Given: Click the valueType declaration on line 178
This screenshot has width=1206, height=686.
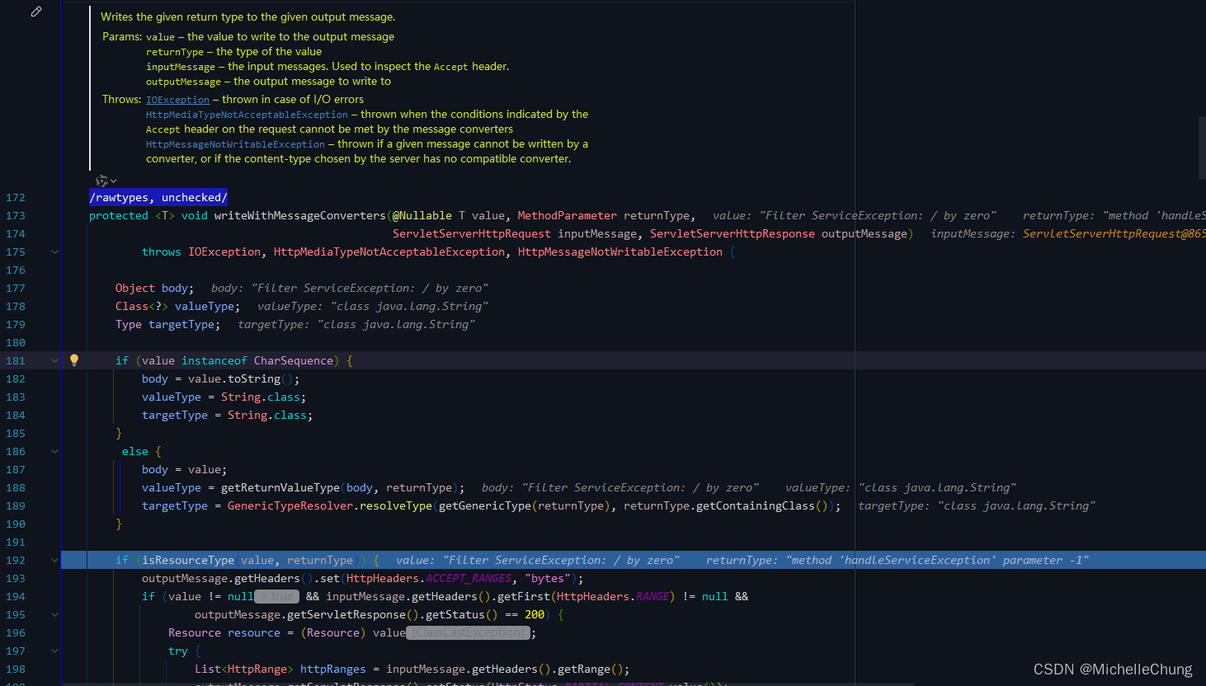Looking at the screenshot, I should click(178, 306).
